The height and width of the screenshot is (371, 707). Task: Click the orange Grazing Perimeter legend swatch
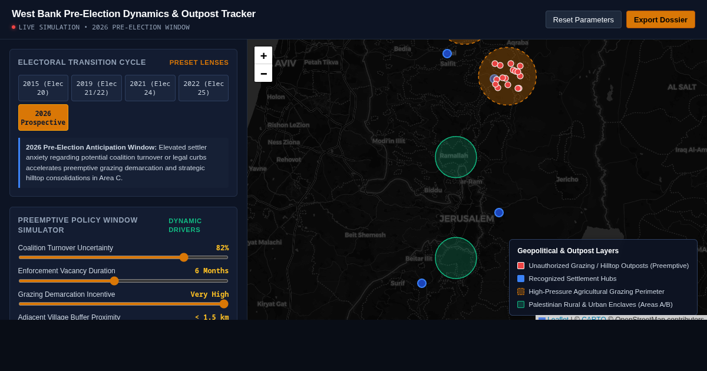click(521, 291)
